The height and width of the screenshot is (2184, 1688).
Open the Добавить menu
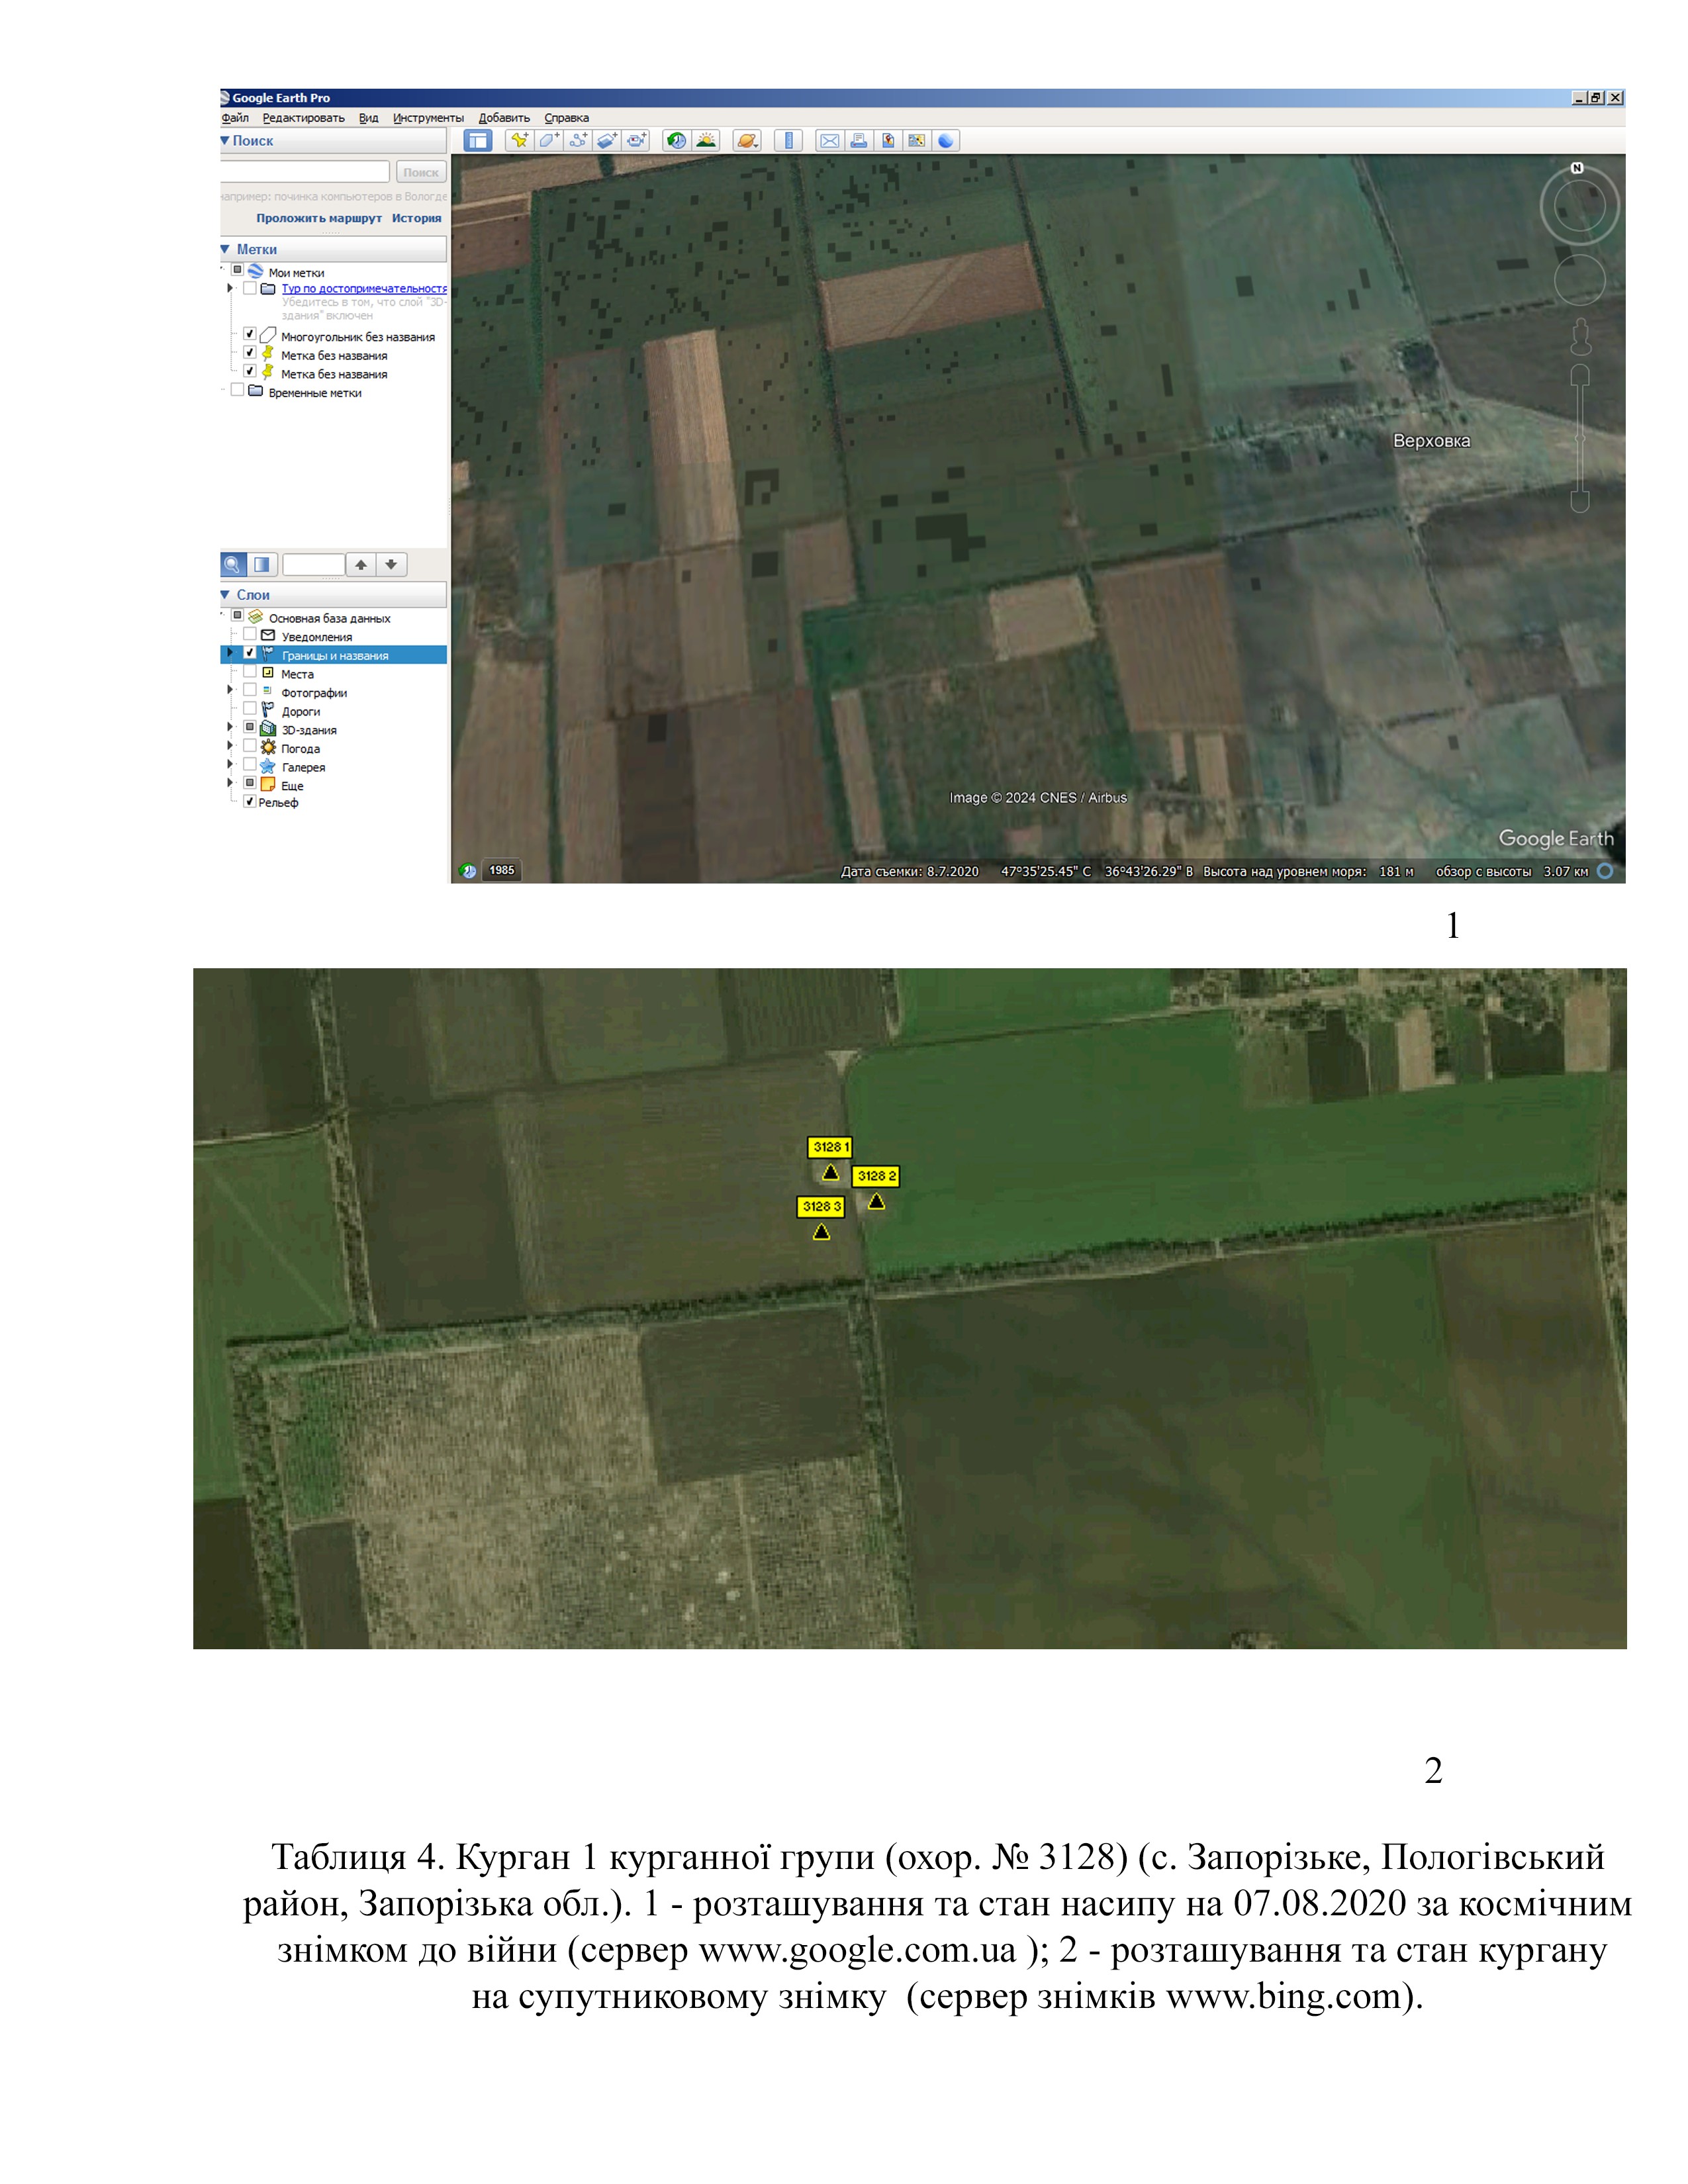(504, 118)
